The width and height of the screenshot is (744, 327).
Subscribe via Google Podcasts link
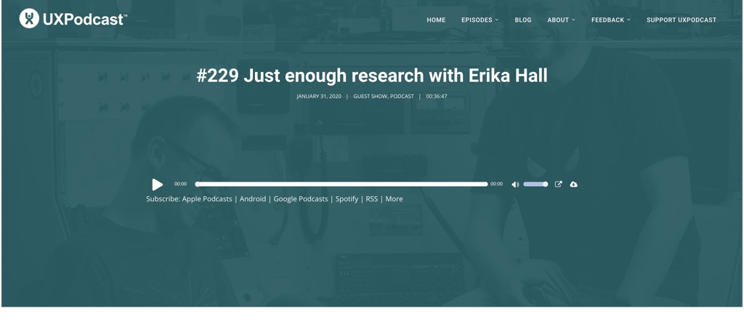point(301,199)
